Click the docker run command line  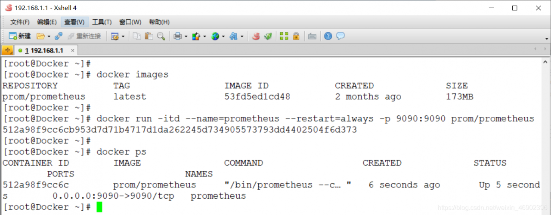(x=315, y=119)
